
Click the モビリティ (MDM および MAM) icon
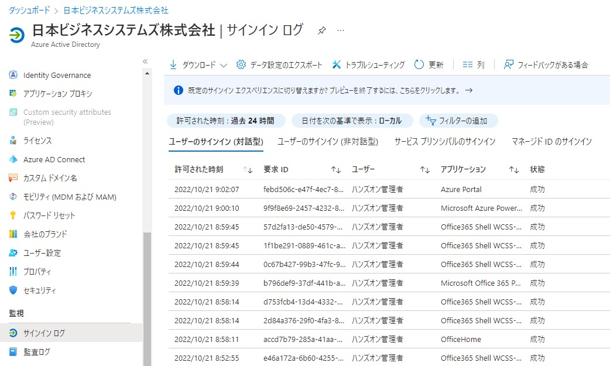(13, 197)
